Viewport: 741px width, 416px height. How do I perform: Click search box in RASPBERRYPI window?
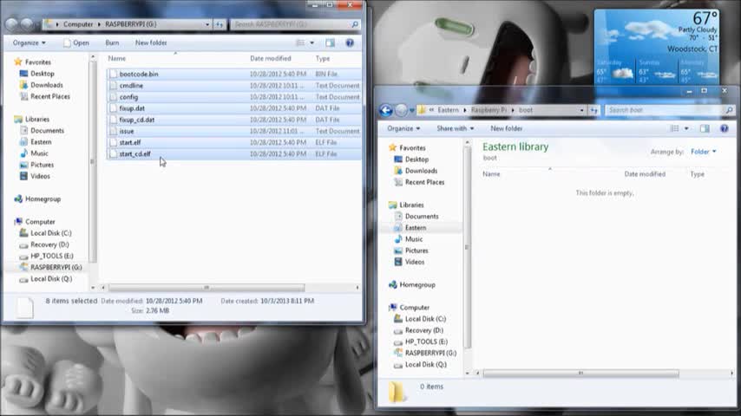[295, 24]
